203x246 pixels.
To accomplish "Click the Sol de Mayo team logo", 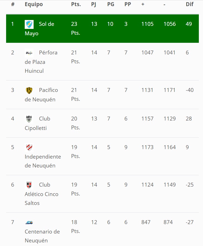I will point(29,24).
